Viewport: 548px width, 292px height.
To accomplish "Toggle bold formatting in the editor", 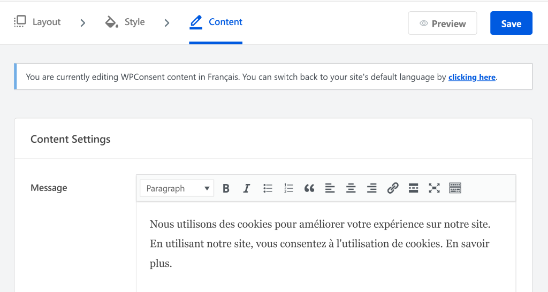I will pyautogui.click(x=226, y=188).
